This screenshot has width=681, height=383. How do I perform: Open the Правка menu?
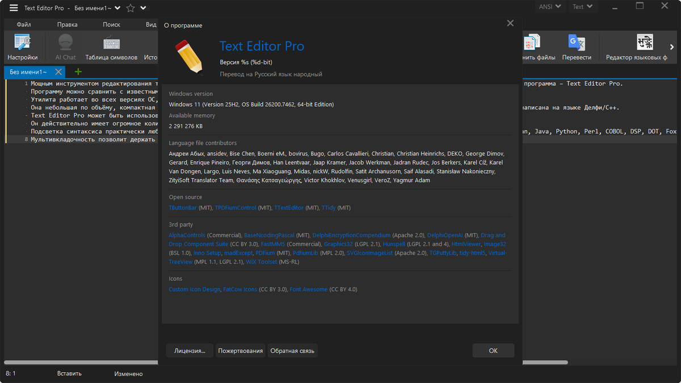point(68,24)
